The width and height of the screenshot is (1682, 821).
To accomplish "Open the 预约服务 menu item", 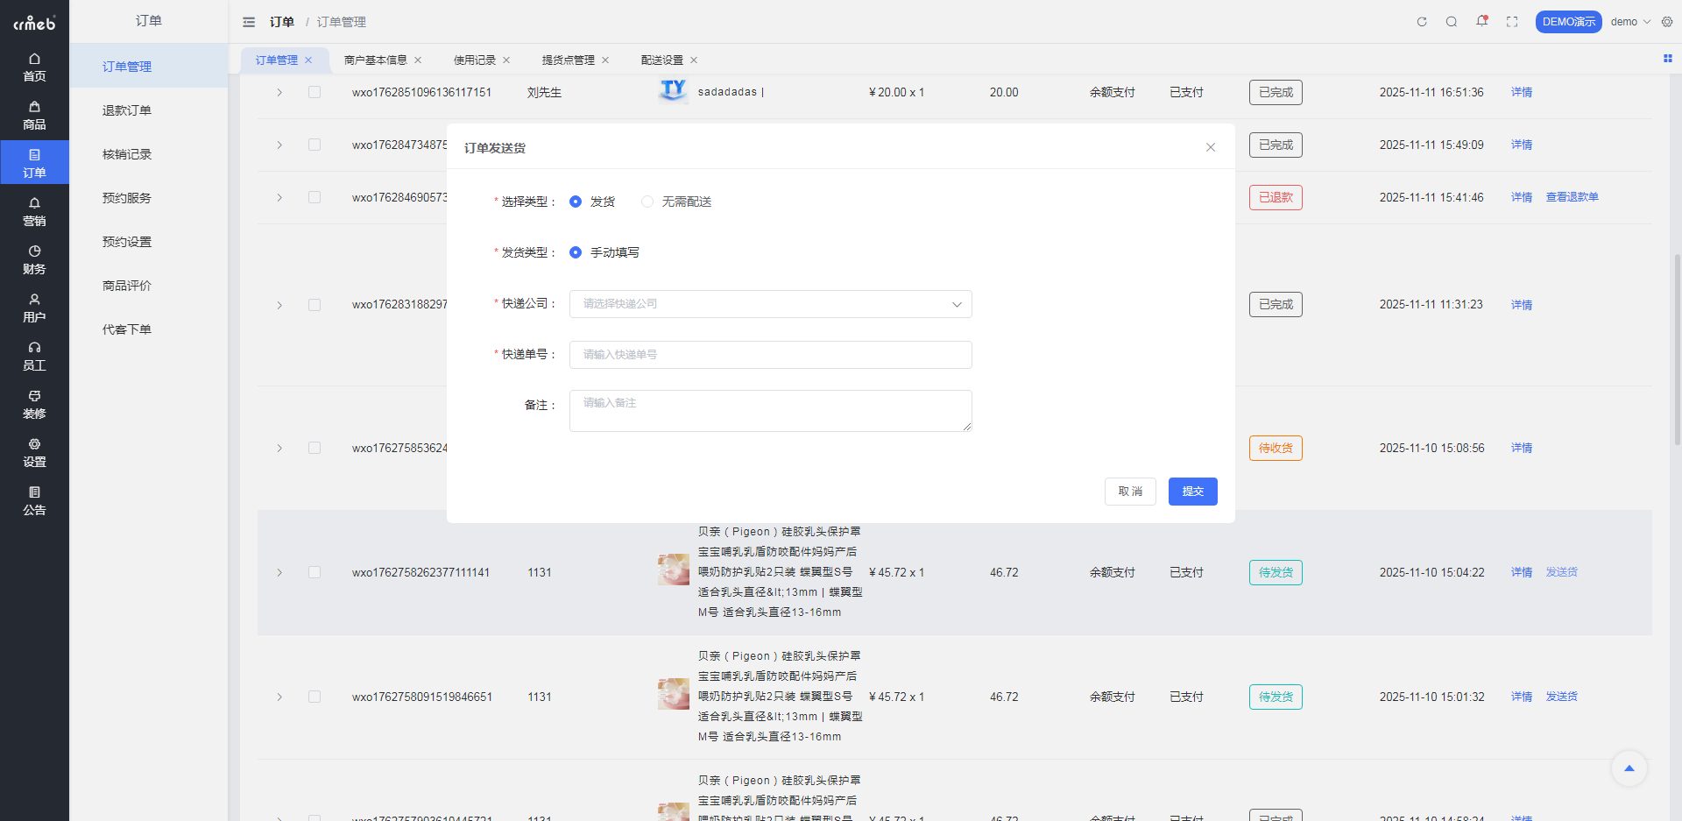I will pyautogui.click(x=125, y=197).
